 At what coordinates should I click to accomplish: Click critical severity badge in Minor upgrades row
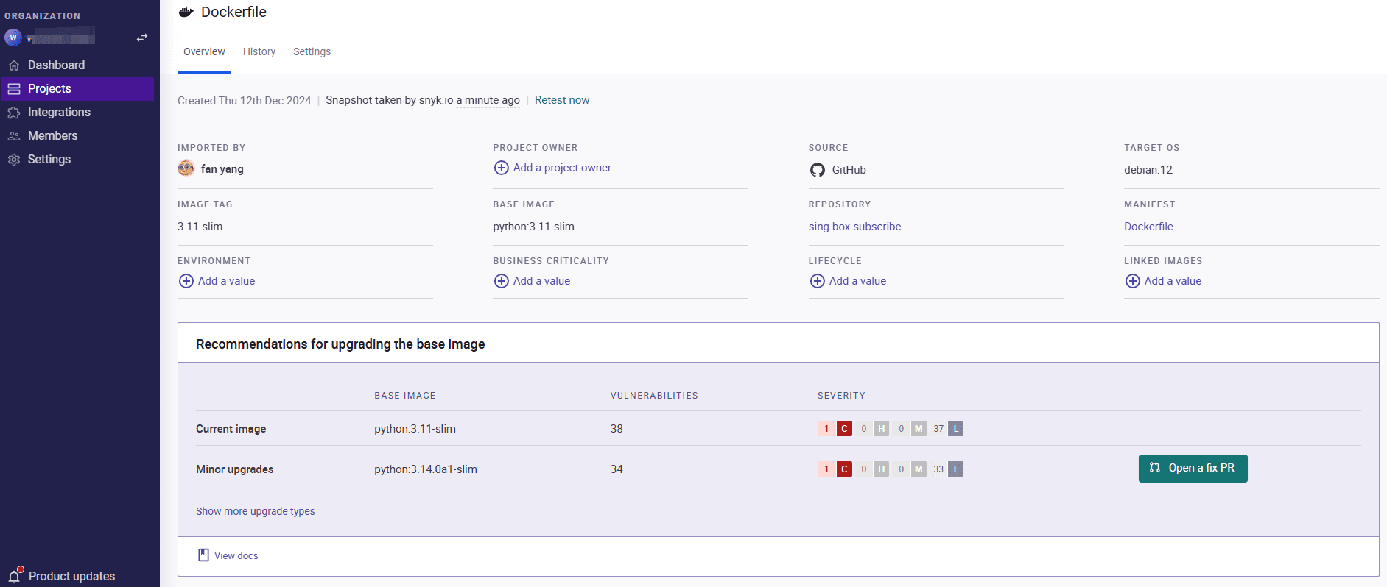tap(844, 469)
